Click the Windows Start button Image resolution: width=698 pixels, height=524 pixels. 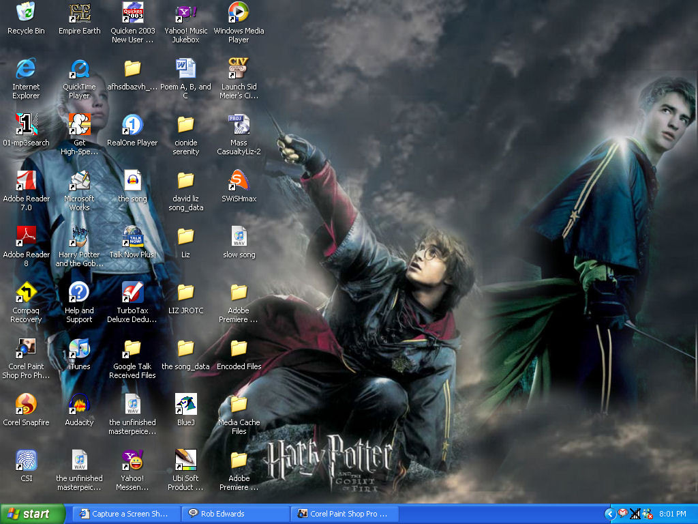[x=33, y=514]
